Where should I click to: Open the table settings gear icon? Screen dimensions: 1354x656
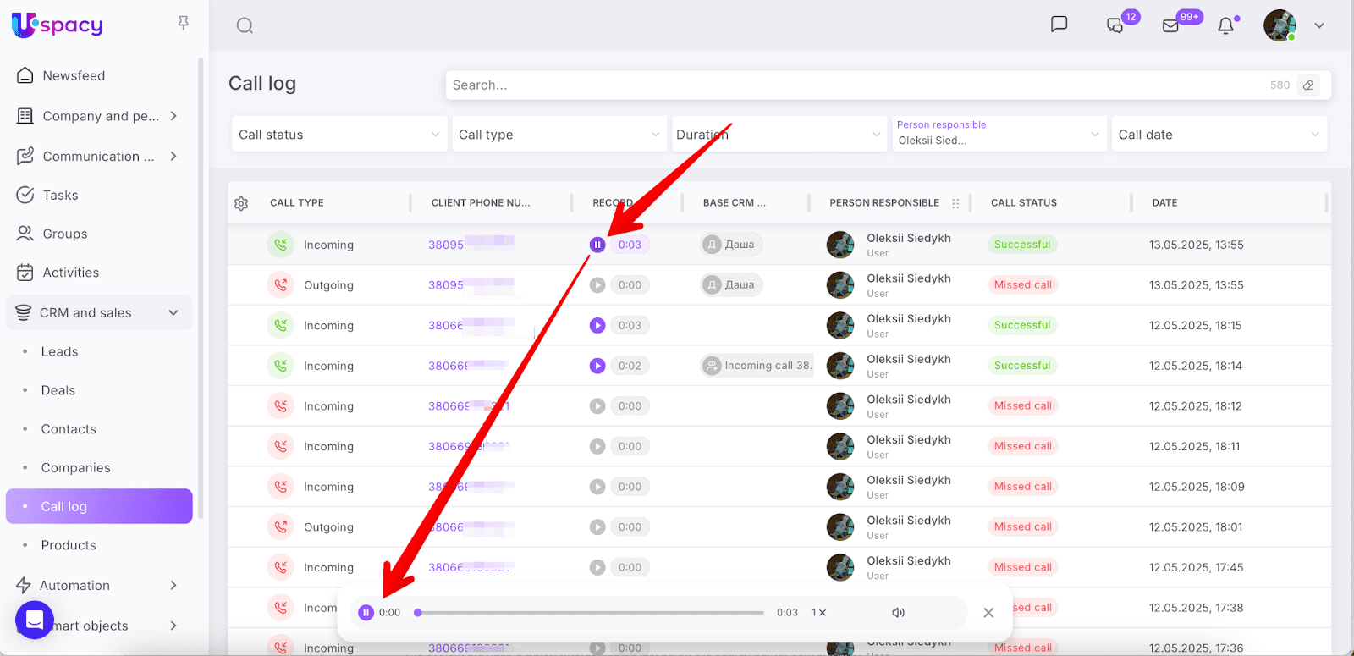coord(241,203)
